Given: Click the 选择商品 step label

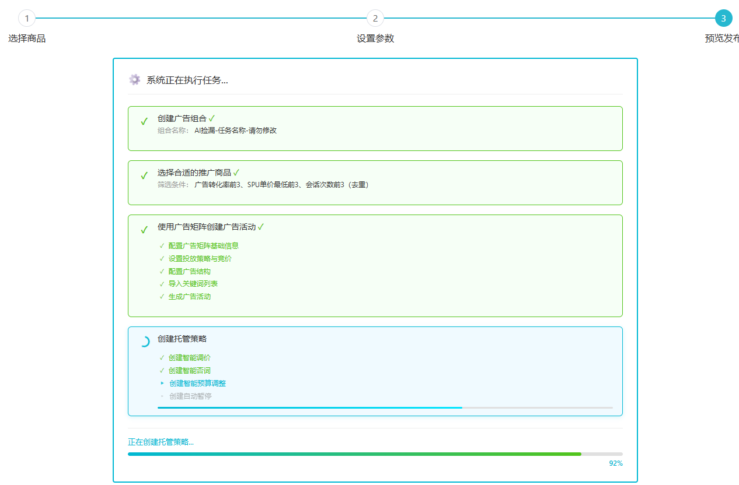Looking at the screenshot, I should coord(27,38).
